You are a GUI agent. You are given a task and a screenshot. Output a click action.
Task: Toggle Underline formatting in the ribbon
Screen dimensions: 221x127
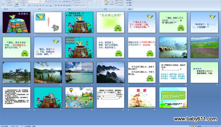point(35,5)
